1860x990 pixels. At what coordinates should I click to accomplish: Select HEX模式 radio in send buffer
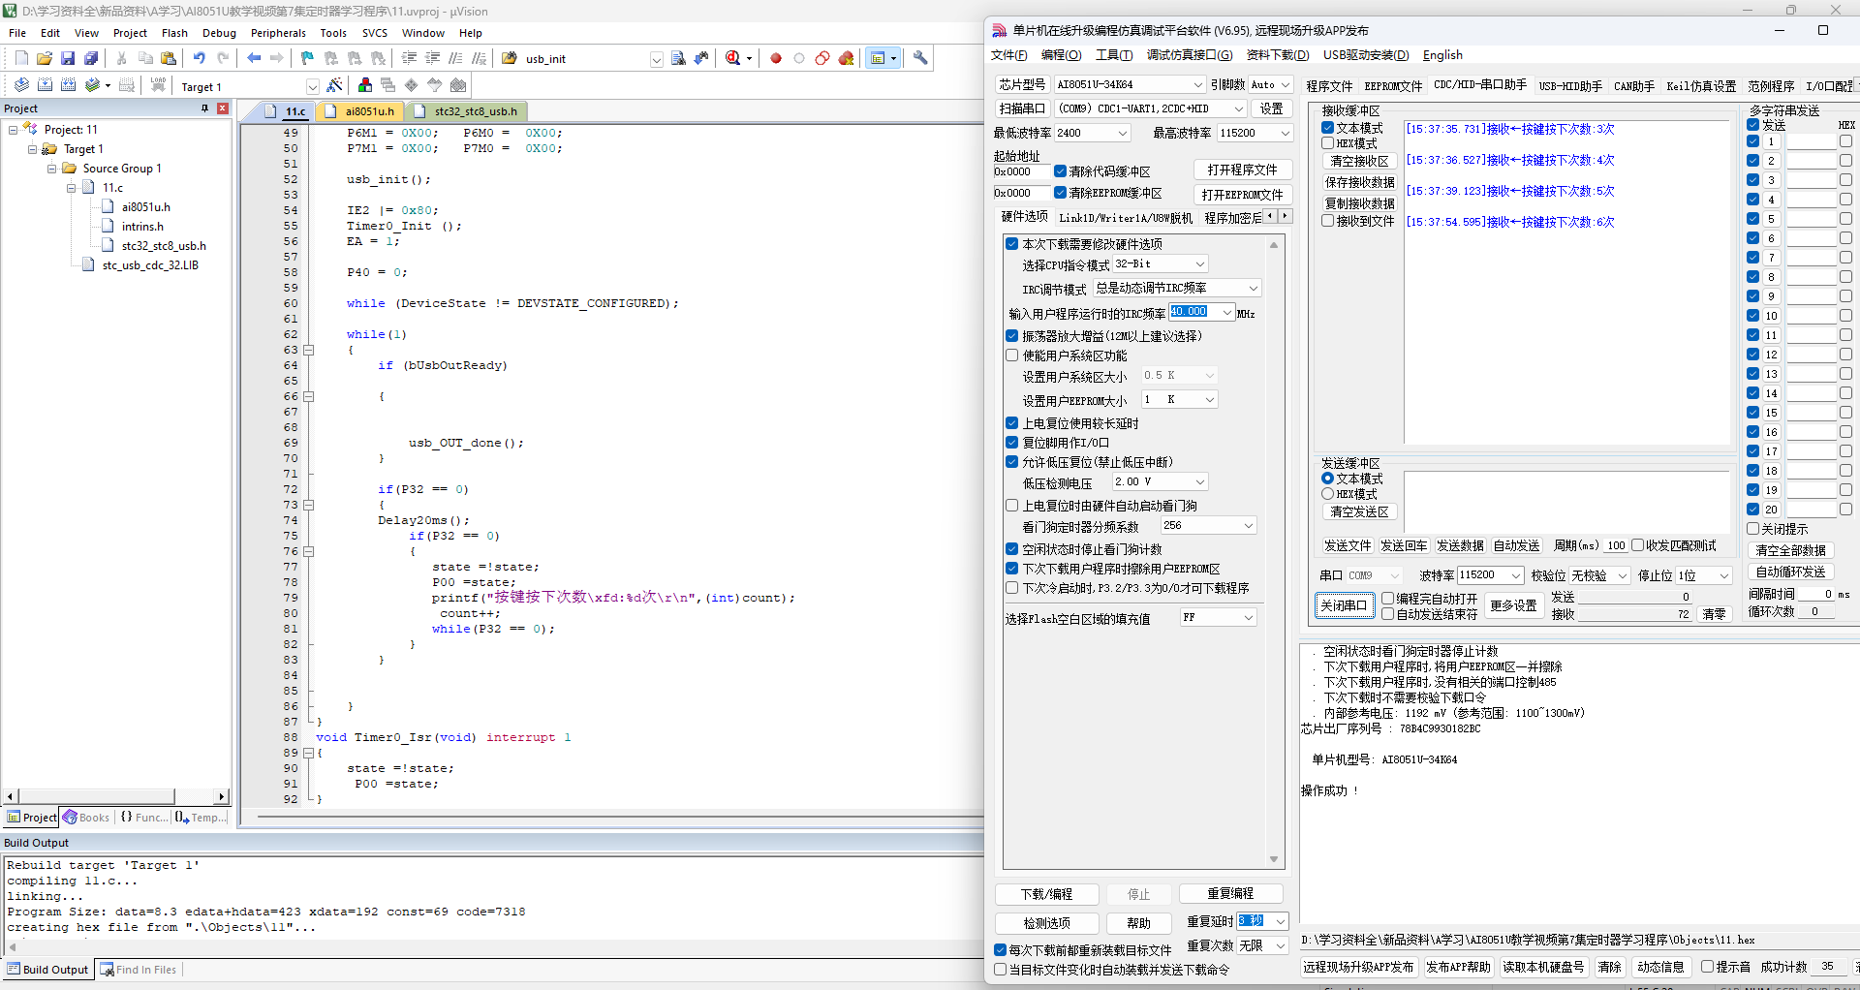coord(1328,494)
